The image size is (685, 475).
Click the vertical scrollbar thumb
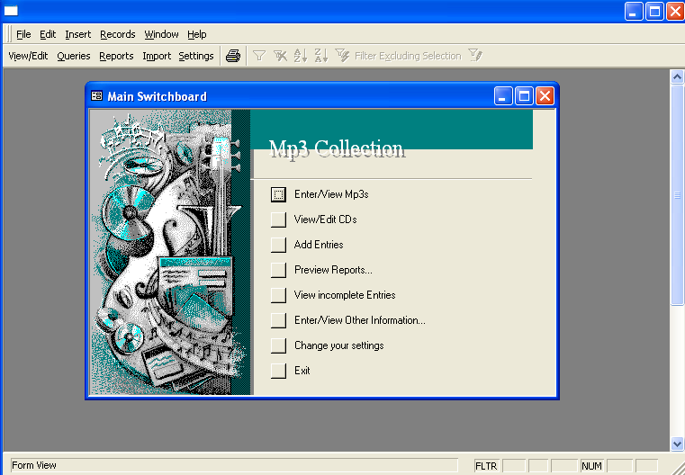click(677, 195)
